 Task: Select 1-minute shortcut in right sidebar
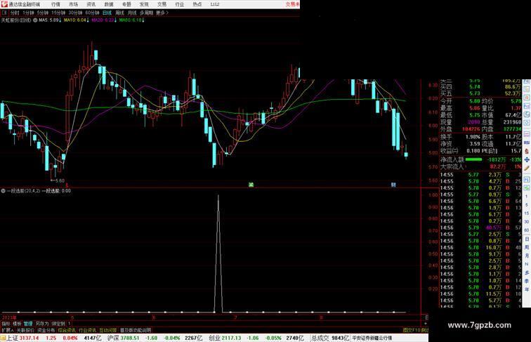[x=527, y=197]
